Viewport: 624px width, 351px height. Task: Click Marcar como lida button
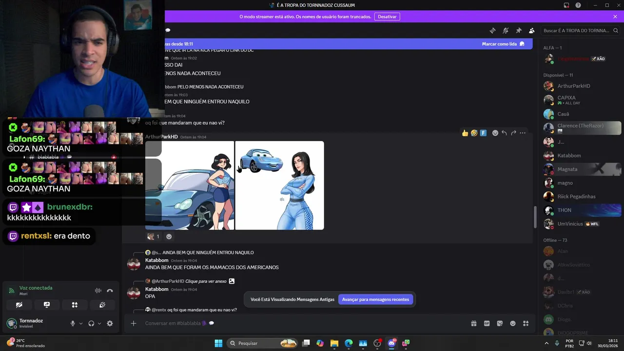point(503,44)
